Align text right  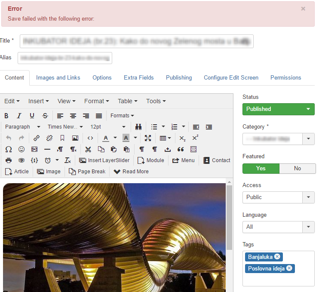86,116
